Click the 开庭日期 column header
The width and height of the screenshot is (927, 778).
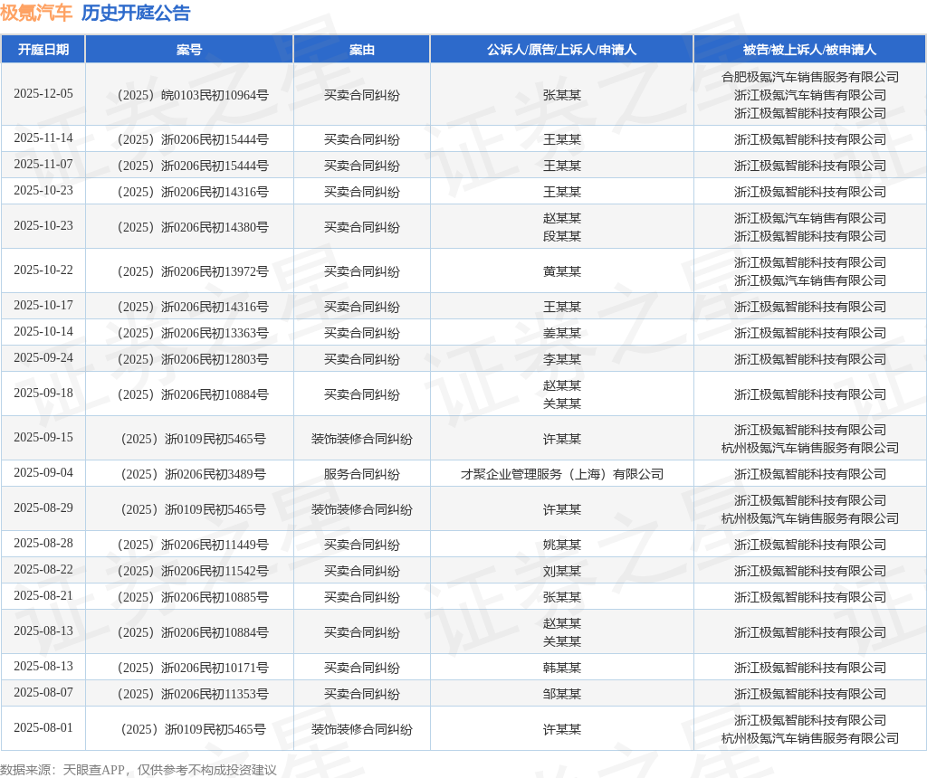tap(43, 50)
